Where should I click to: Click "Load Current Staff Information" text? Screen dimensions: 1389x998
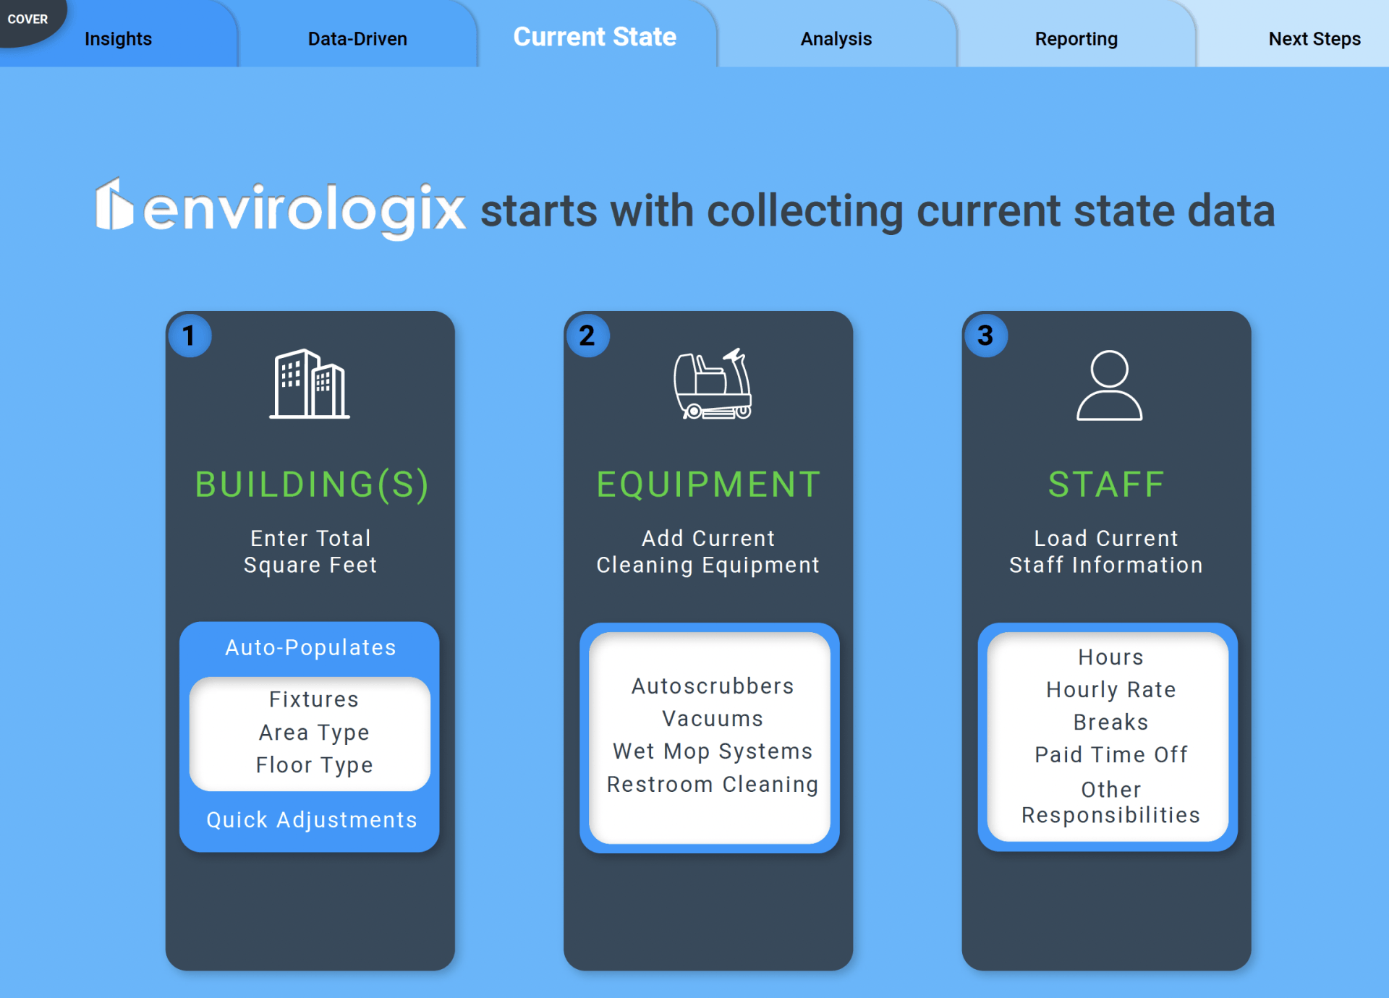pos(1106,552)
